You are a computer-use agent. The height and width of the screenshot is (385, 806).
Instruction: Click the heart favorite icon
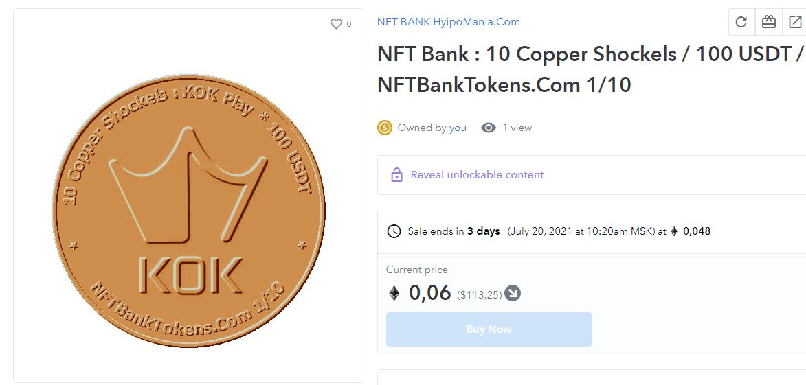coord(336,24)
